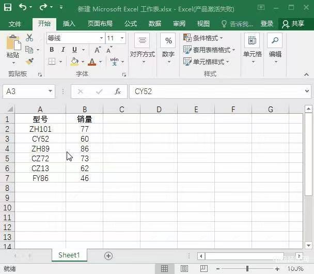Apply the red font color A
314x274 pixels.
92,62
